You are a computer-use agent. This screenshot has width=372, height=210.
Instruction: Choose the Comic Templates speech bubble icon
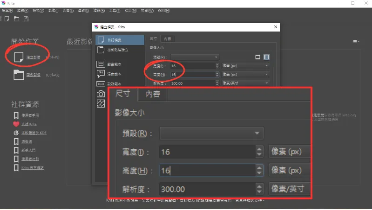pyautogui.click(x=101, y=74)
